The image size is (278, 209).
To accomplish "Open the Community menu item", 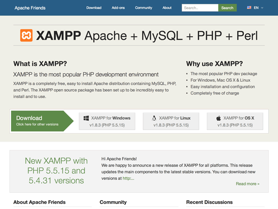I will point(144,8).
